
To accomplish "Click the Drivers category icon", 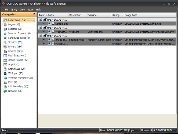I will (5, 47).
